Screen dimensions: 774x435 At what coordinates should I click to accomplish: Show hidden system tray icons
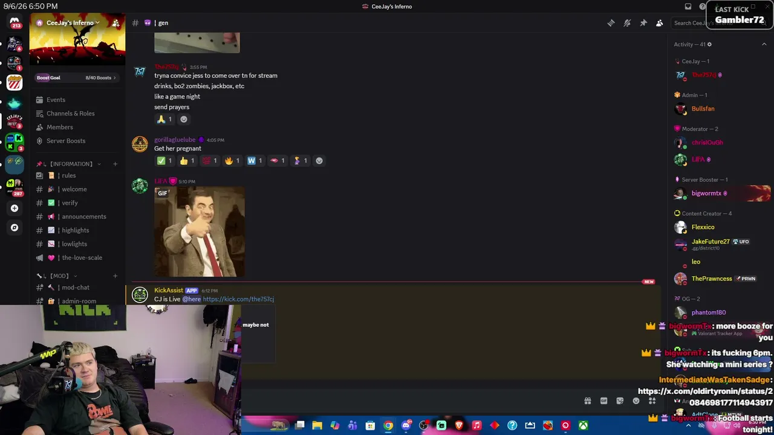click(688, 426)
